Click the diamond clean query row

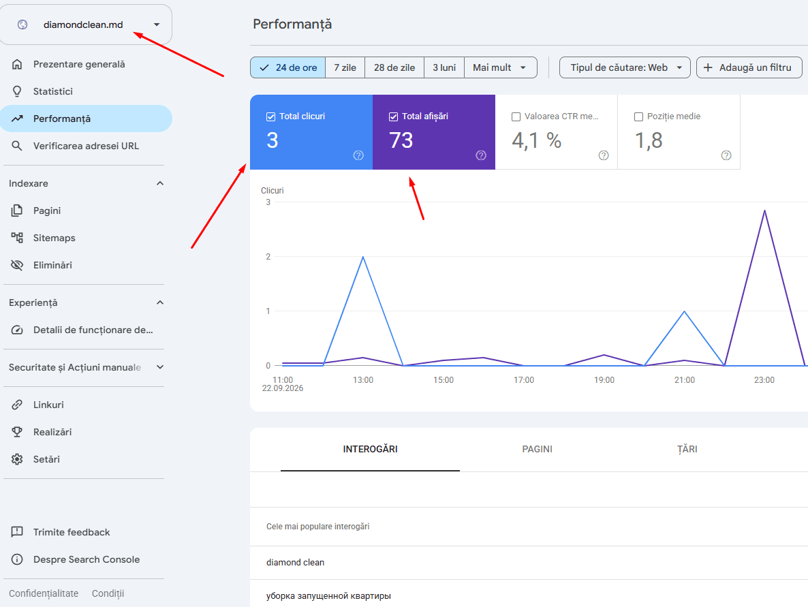tap(529, 563)
